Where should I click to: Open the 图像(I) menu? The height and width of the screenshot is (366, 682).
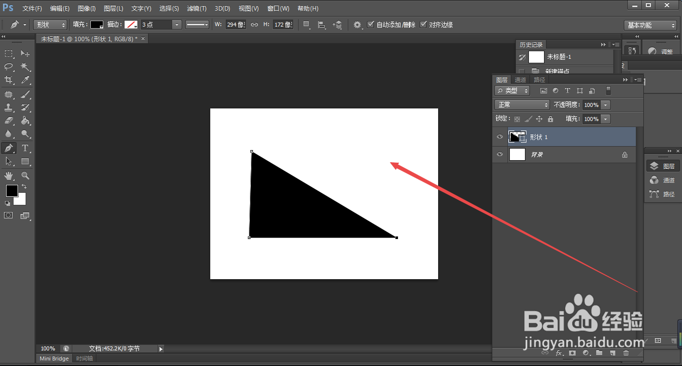(87, 9)
